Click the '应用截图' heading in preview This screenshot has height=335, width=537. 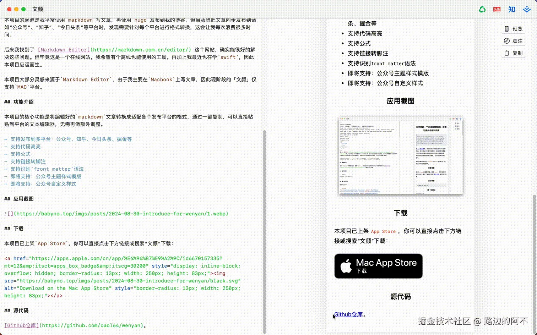tap(401, 101)
